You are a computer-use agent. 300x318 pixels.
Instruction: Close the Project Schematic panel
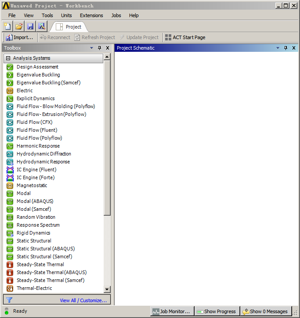pos(294,48)
